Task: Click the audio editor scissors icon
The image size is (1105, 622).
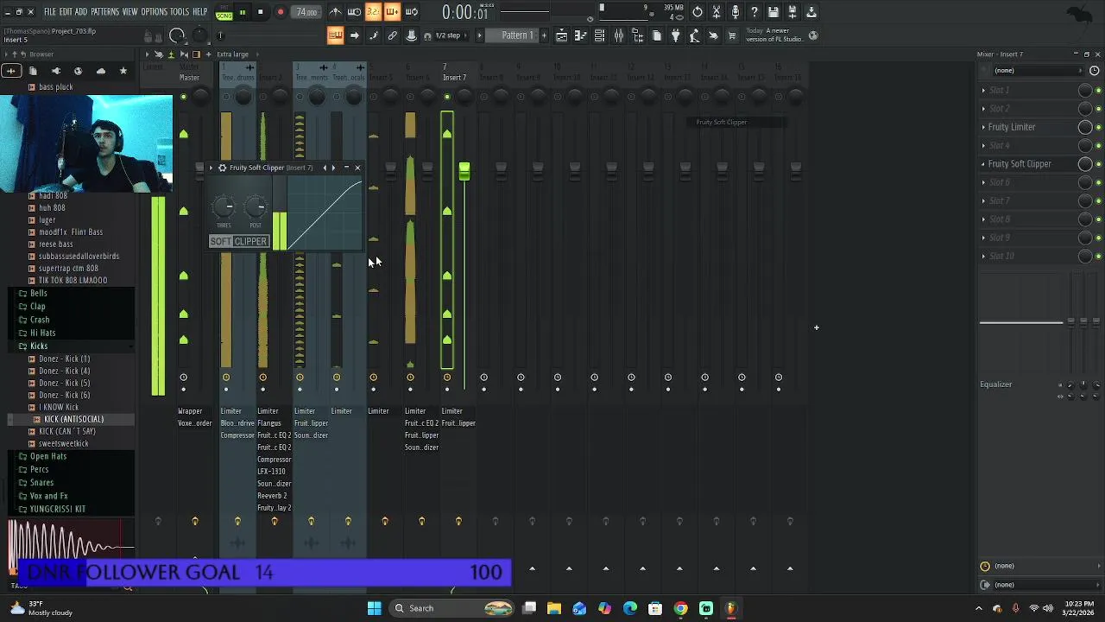Action: 717,12
